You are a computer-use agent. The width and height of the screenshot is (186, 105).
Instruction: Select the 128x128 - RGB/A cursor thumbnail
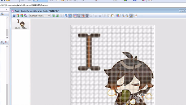click(21, 24)
